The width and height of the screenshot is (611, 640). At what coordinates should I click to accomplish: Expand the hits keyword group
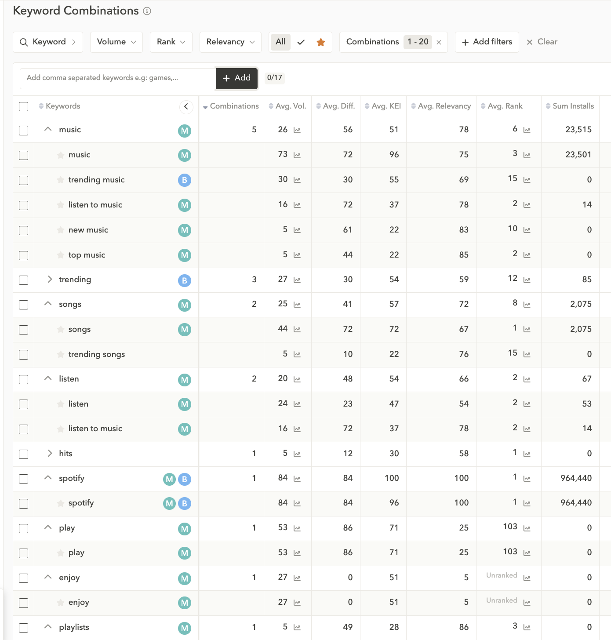[50, 453]
